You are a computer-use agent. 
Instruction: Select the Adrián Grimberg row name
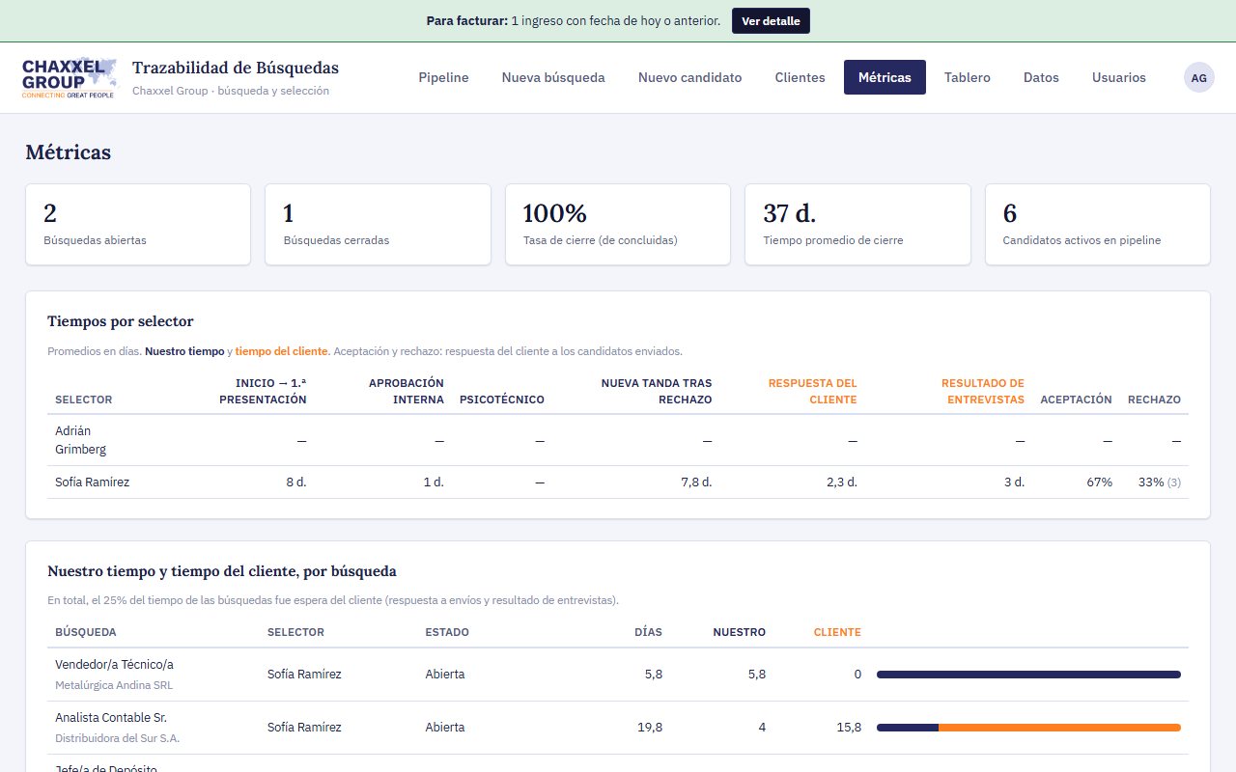81,440
